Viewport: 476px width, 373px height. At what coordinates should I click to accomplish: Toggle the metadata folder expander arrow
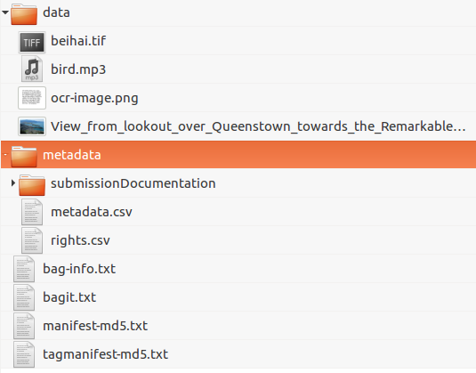click(5, 155)
